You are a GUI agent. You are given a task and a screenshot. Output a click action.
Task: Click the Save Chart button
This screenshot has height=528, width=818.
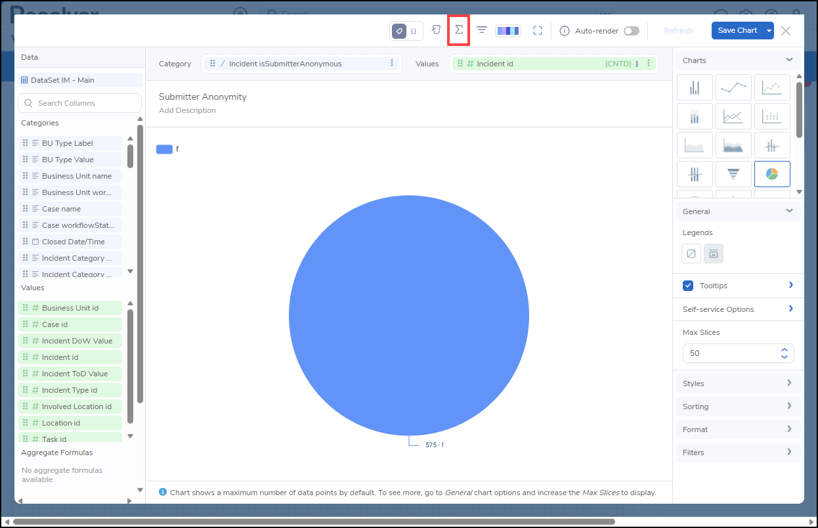[x=737, y=31]
